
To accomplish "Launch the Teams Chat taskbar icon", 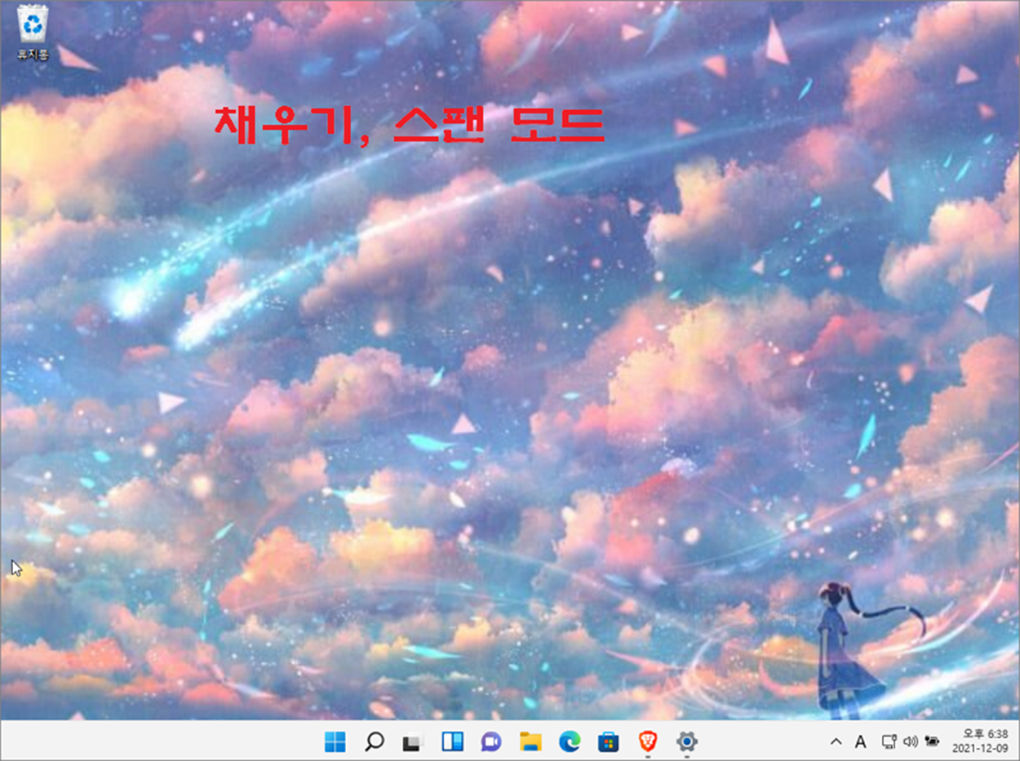I will (491, 741).
